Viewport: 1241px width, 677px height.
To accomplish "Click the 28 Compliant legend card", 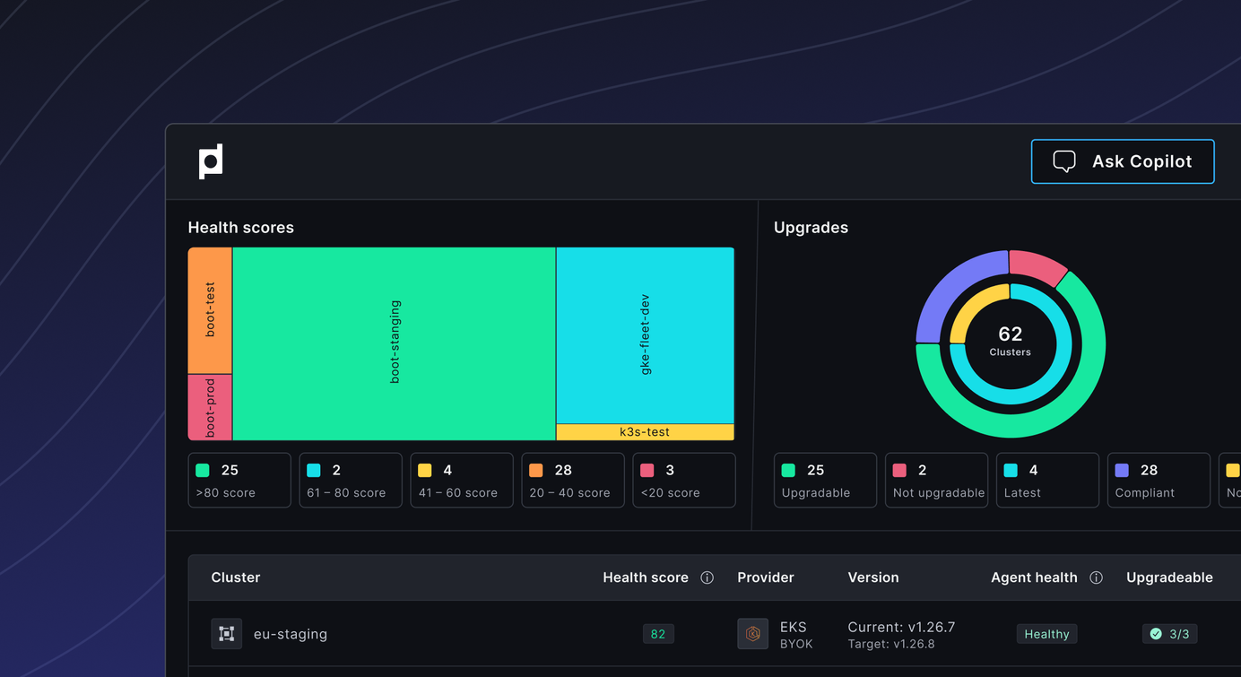I will (1159, 481).
